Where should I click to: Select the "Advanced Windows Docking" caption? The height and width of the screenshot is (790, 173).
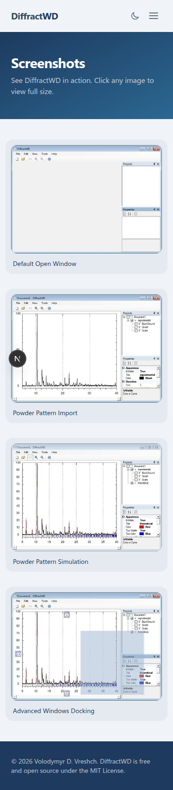pos(54,711)
